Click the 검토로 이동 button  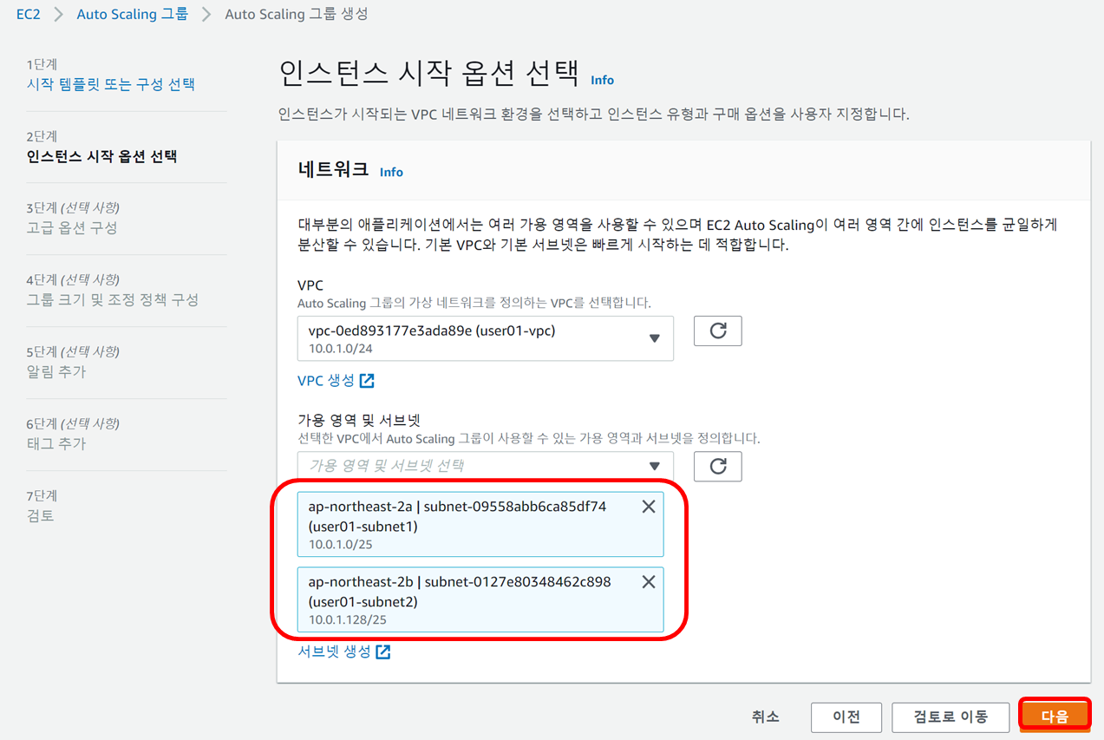tap(950, 717)
